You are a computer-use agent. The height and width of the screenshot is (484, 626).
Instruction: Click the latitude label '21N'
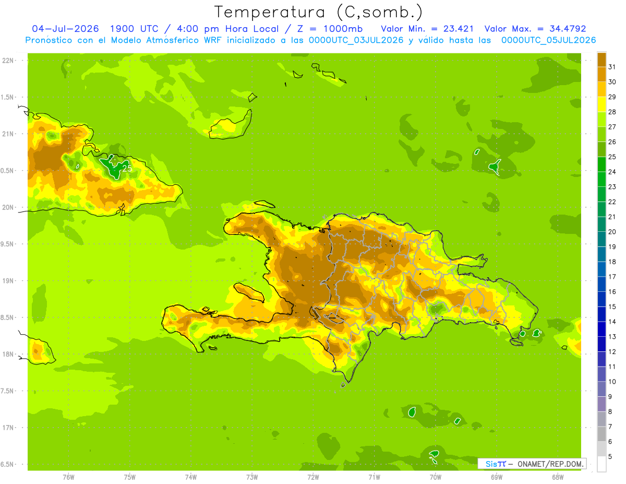[x=7, y=134]
